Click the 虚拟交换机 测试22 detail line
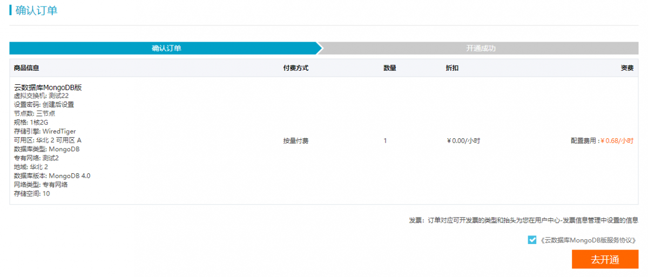This screenshot has width=648, height=277. pyautogui.click(x=41, y=96)
